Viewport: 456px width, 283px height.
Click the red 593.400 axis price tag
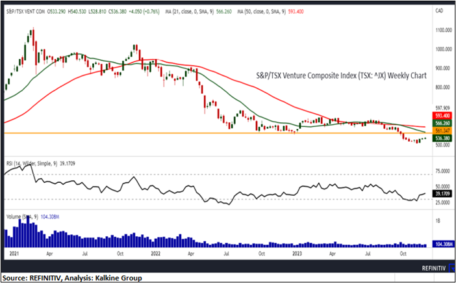pos(442,115)
